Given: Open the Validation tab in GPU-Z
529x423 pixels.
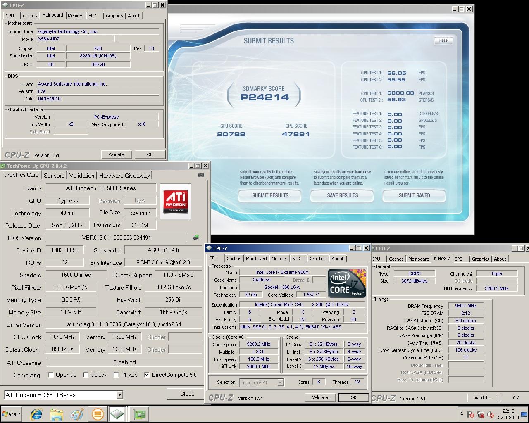Looking at the screenshot, I should pos(81,176).
